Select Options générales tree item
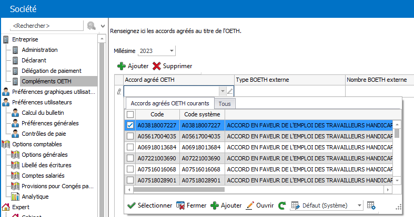The height and width of the screenshot is (217, 414). [45, 155]
